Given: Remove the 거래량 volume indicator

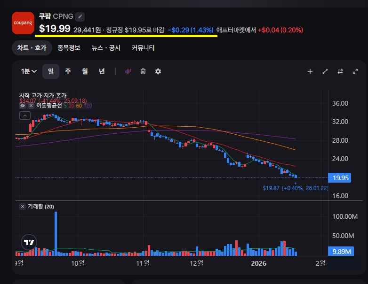Looking at the screenshot, I should [x=23, y=207].
